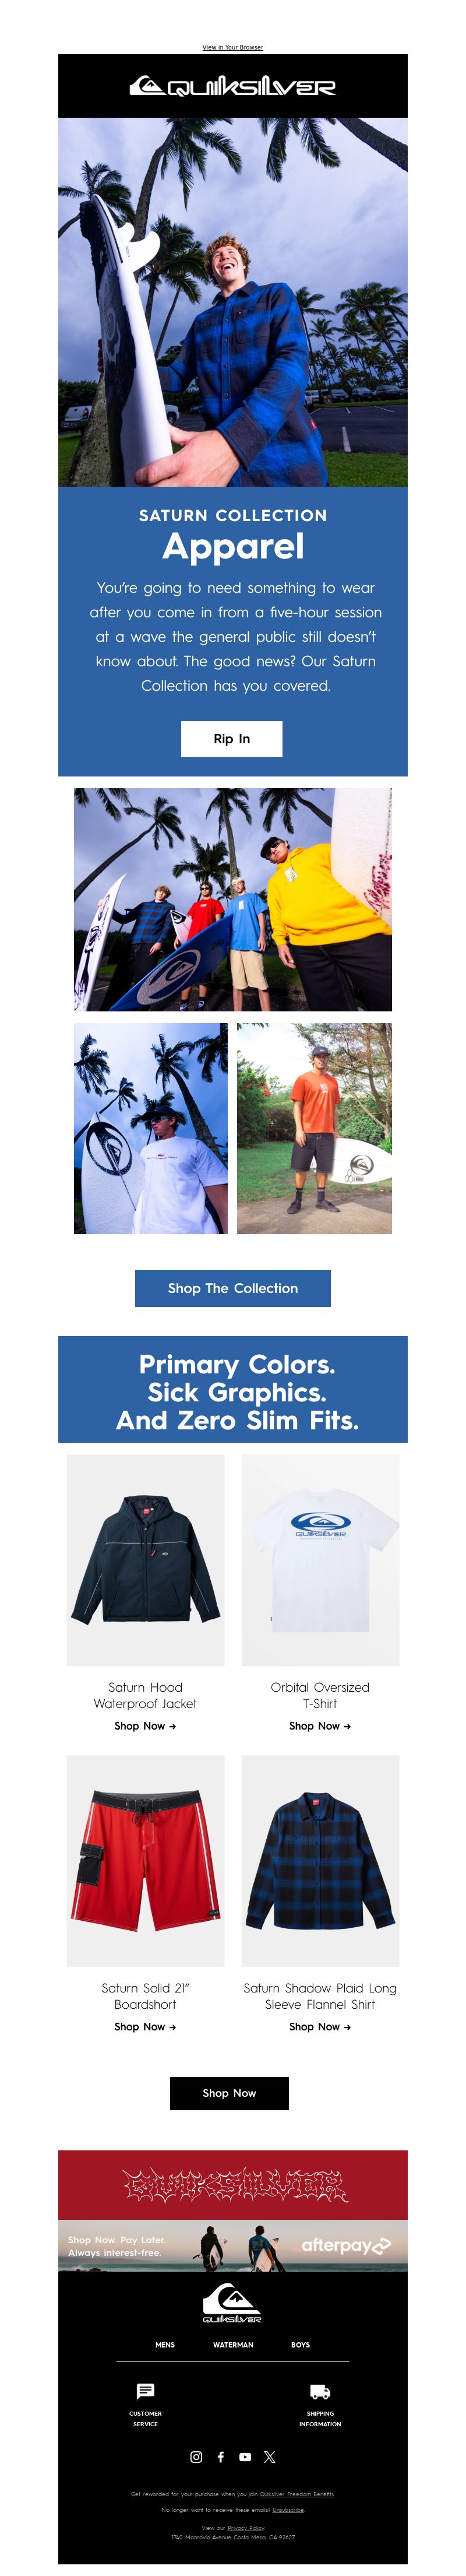Open Customer Service chat icon
The width and height of the screenshot is (466, 2576).
tap(145, 2391)
